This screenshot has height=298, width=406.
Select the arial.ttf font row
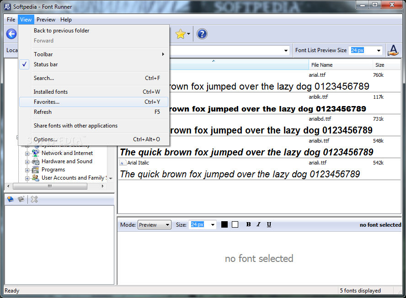[x=259, y=81]
